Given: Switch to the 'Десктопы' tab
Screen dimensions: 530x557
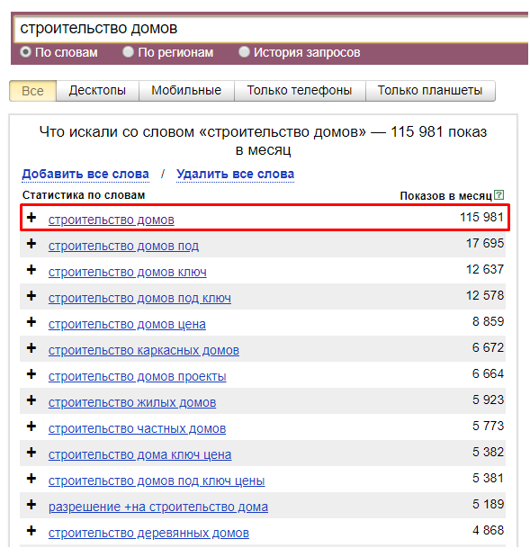Looking at the screenshot, I should pos(97,91).
